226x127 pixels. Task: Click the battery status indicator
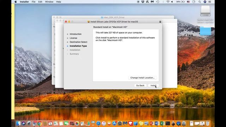(180, 2)
